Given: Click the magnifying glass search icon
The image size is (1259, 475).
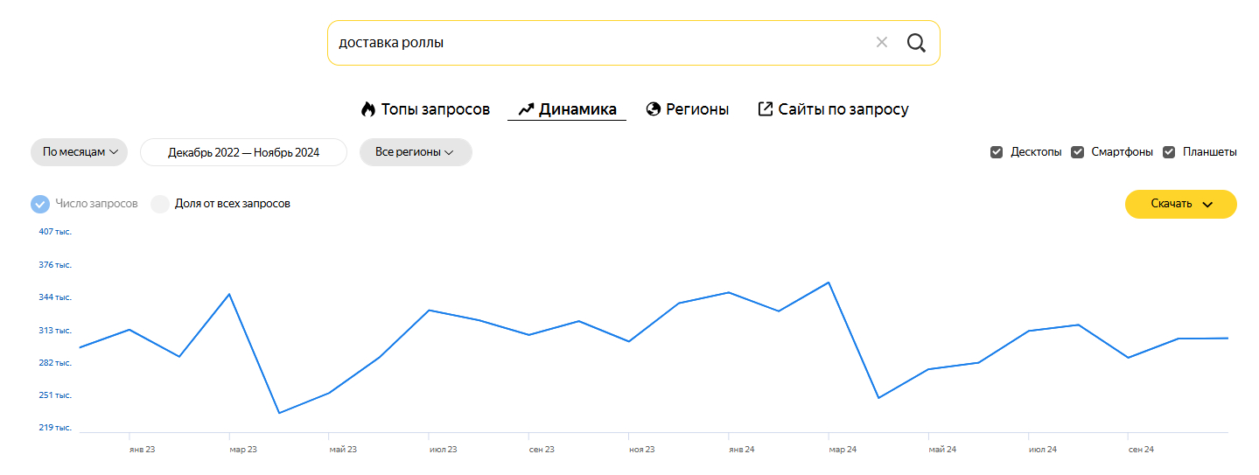Looking at the screenshot, I should click(x=916, y=43).
